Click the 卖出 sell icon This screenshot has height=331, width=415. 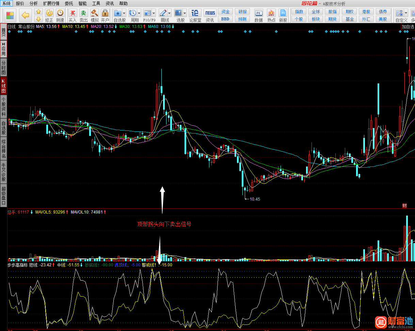(83, 13)
